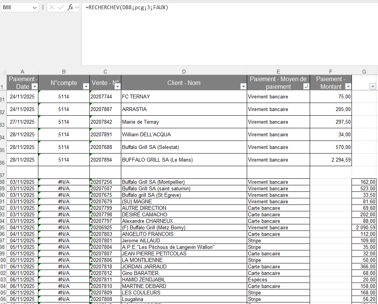378x304 pixels.
Task: Click the Jerome AILLAUD cell
Action: (184, 240)
